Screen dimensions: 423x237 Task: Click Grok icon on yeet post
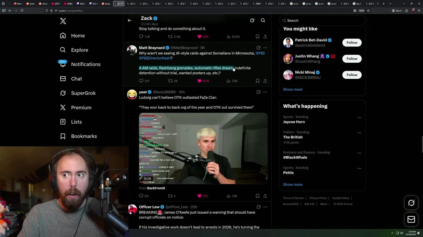(258, 92)
